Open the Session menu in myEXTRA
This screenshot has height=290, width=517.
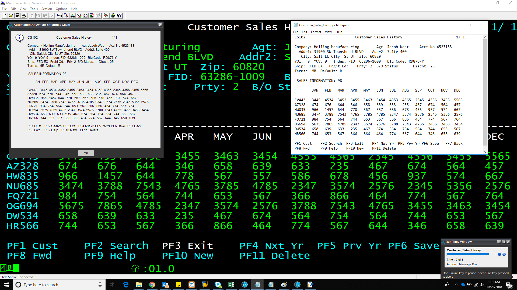[x=46, y=9]
